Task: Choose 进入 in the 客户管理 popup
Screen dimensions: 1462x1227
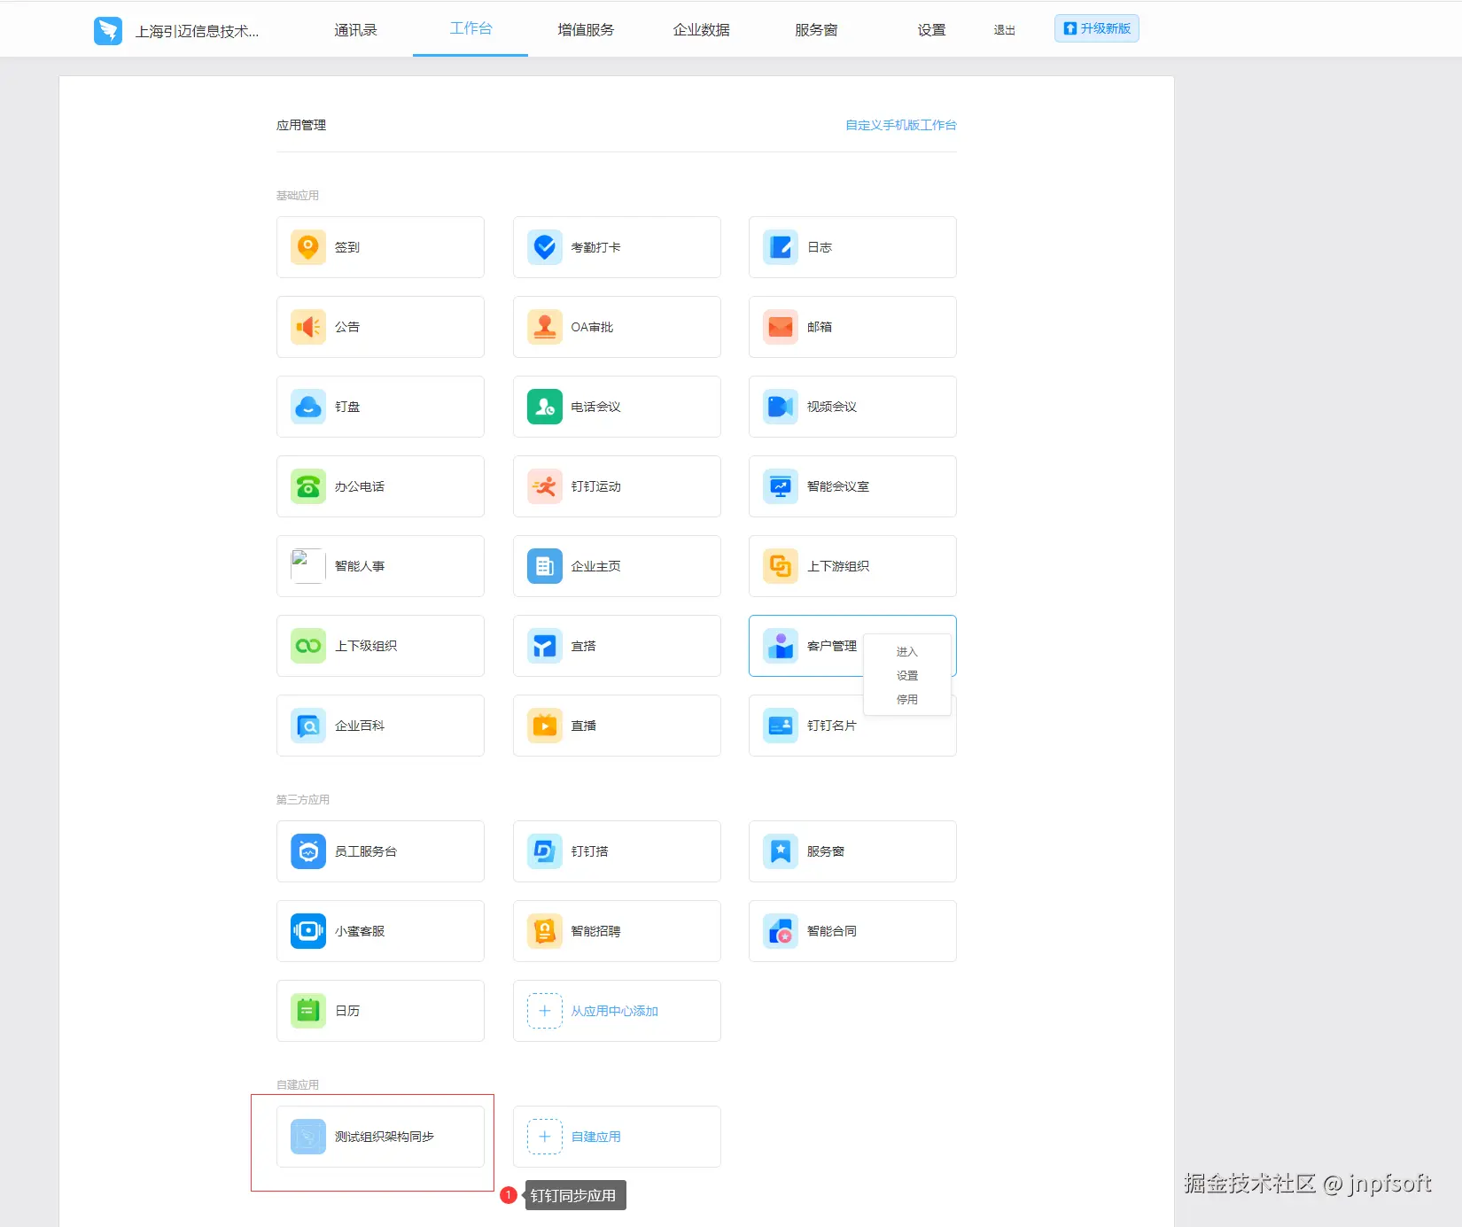Action: 906,652
